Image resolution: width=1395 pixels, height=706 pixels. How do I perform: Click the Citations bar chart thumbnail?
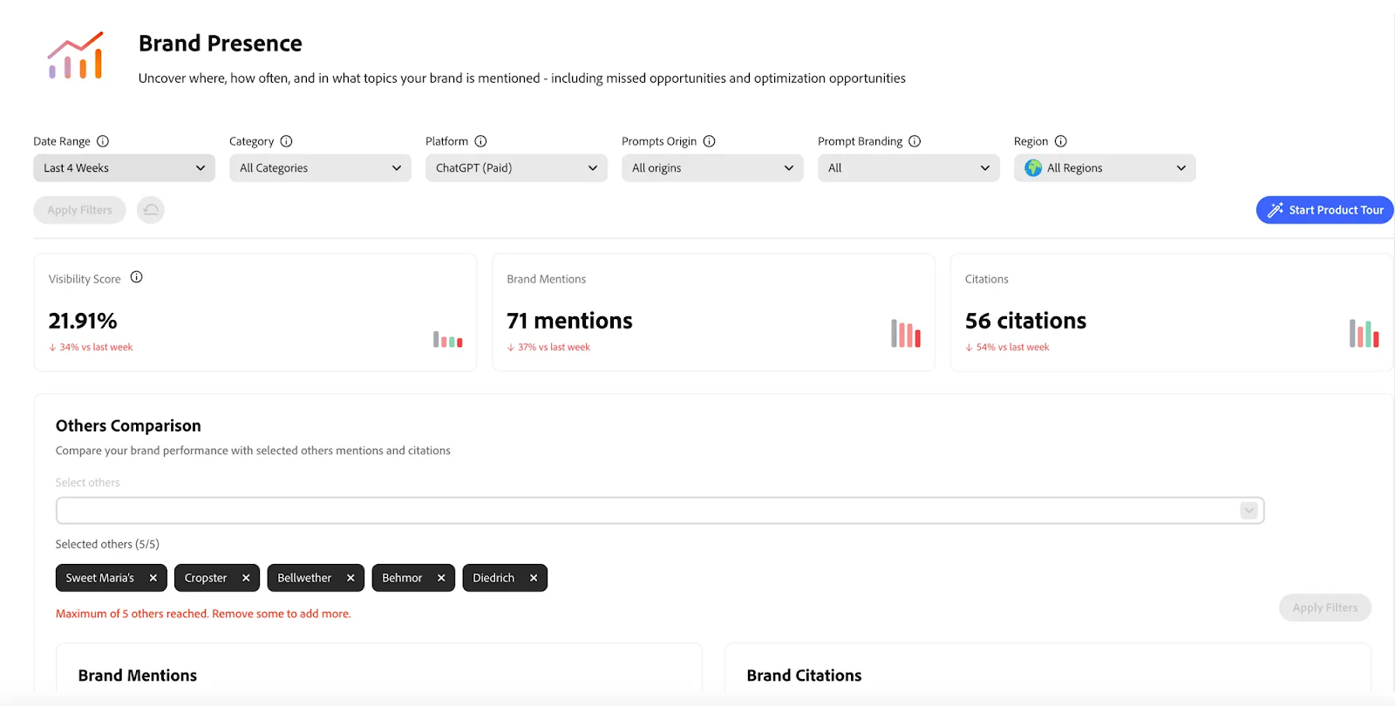(1364, 334)
